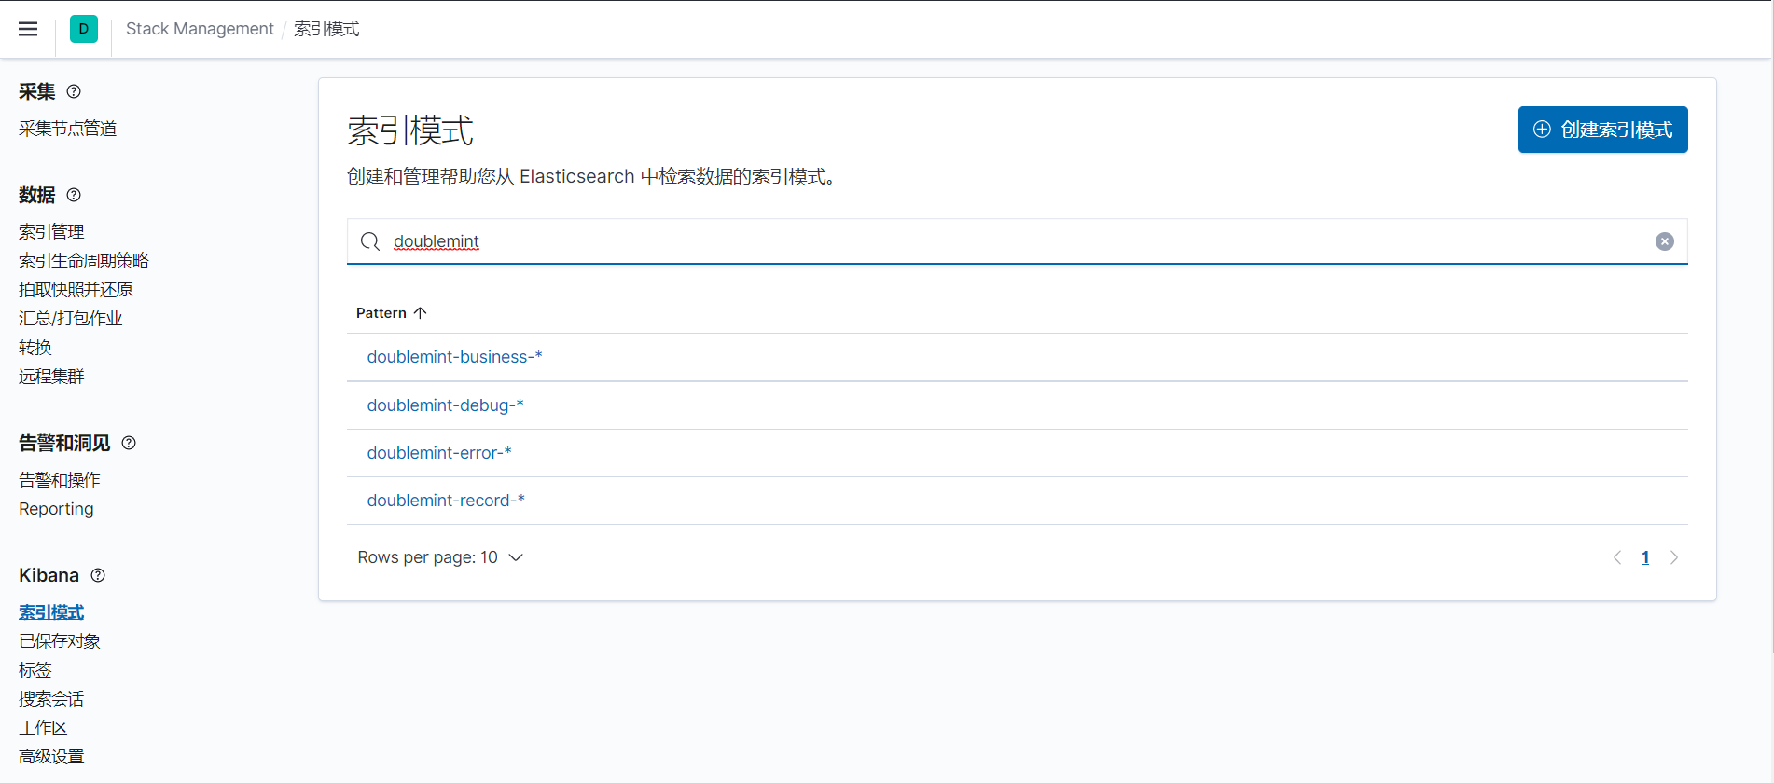Open doublemint-error-* pattern
Image resolution: width=1774 pixels, height=783 pixels.
(x=439, y=453)
